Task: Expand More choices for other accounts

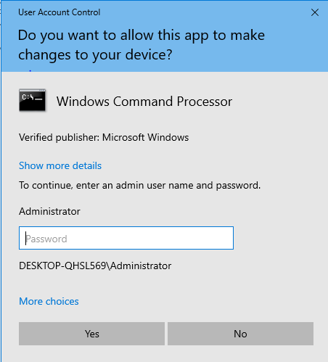Action: pyautogui.click(x=49, y=301)
